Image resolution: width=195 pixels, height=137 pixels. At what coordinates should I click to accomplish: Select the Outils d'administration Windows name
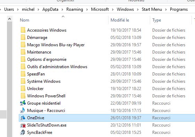pyautogui.click(x=57, y=66)
